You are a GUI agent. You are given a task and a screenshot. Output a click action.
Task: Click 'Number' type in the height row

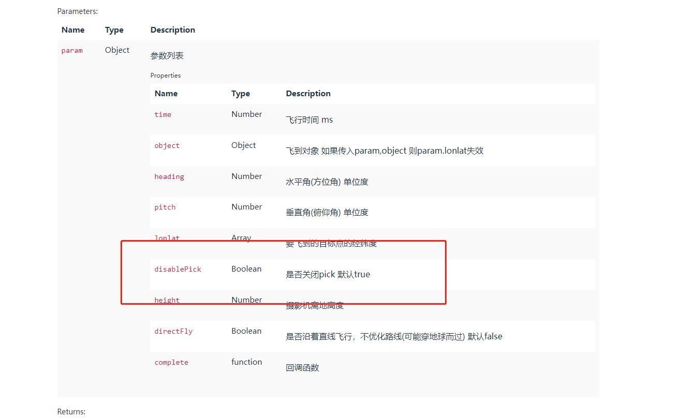[246, 300]
